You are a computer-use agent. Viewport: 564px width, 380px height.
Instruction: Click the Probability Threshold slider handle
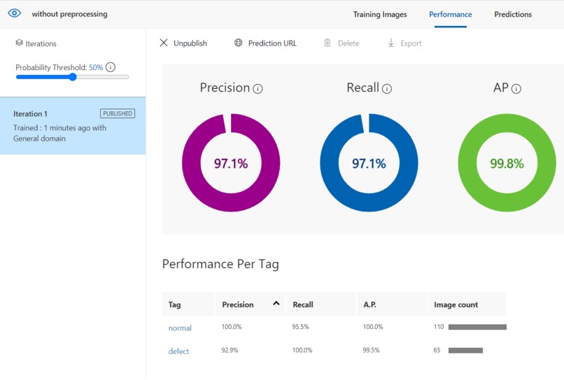[x=73, y=77]
